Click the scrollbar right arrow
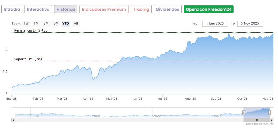 tap(272, 120)
